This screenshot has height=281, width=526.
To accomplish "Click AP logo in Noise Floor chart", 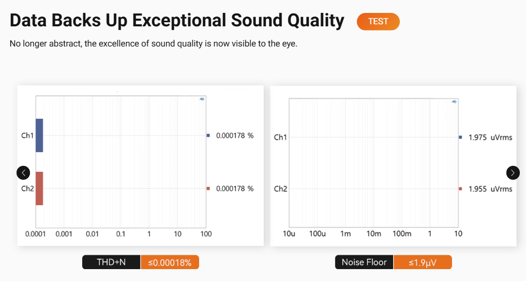I will pos(454,102).
